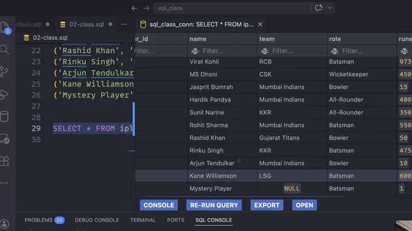Click the CONSOLE button
This screenshot has width=412, height=231.
click(159, 205)
